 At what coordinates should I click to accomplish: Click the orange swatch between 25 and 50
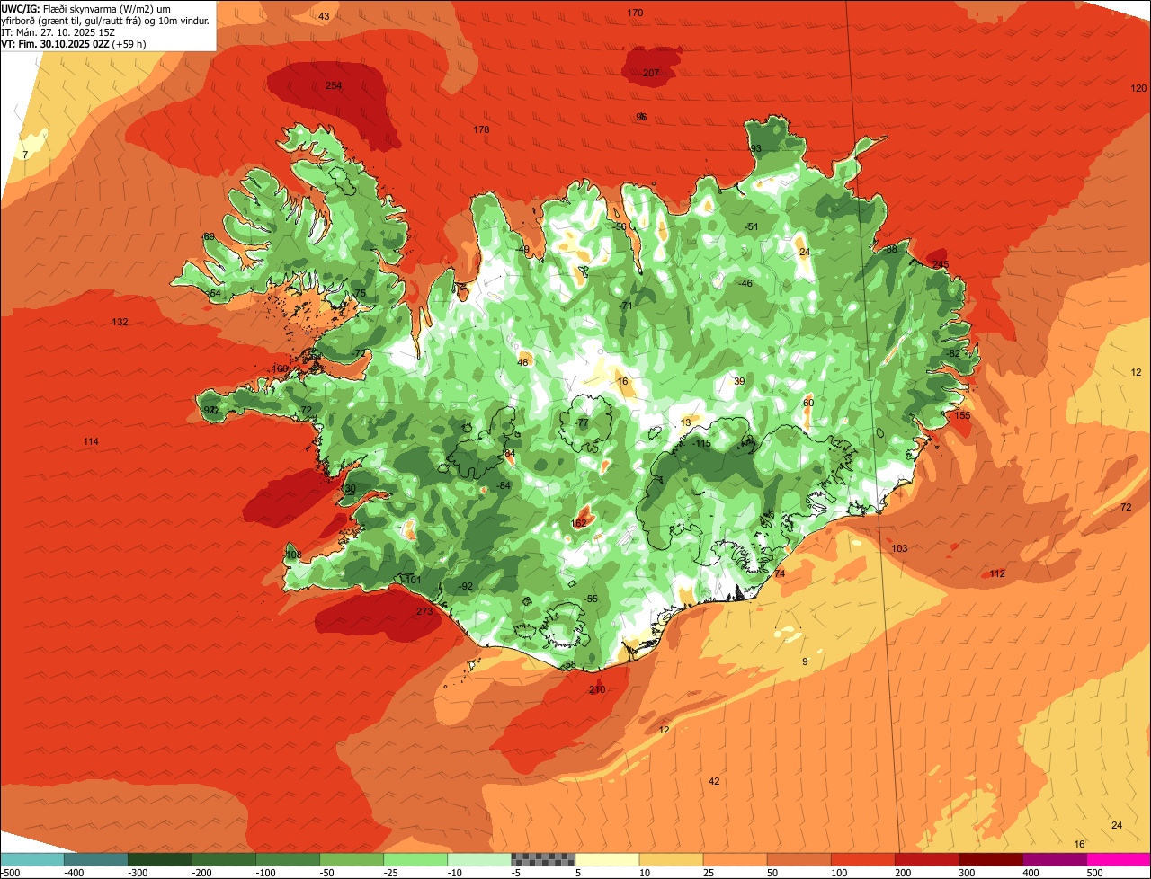coord(735,859)
